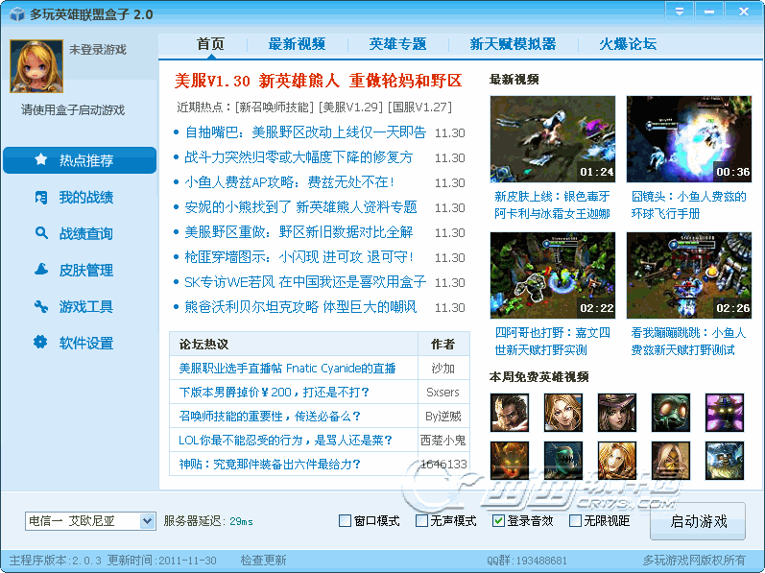This screenshot has height=573, width=765.
Task: Click the magnifier icon for 战绩查询
Action: point(41,233)
